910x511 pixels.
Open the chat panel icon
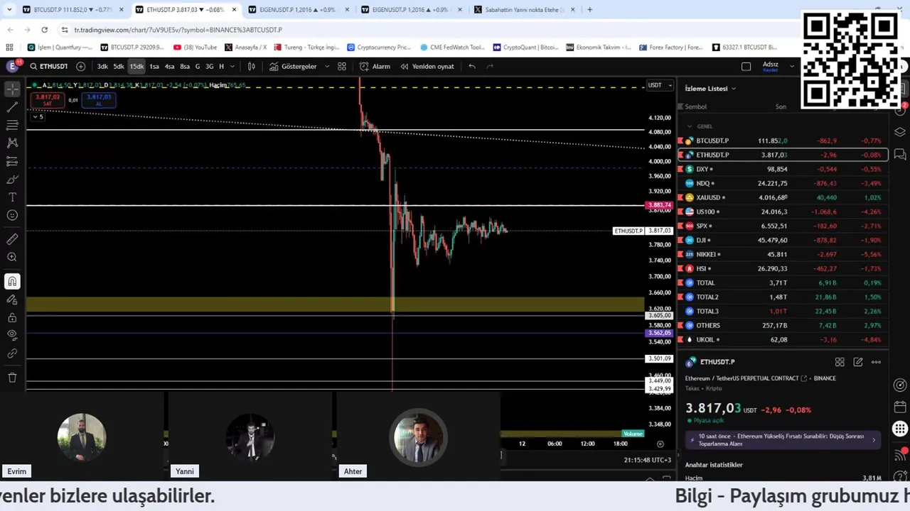(x=900, y=154)
